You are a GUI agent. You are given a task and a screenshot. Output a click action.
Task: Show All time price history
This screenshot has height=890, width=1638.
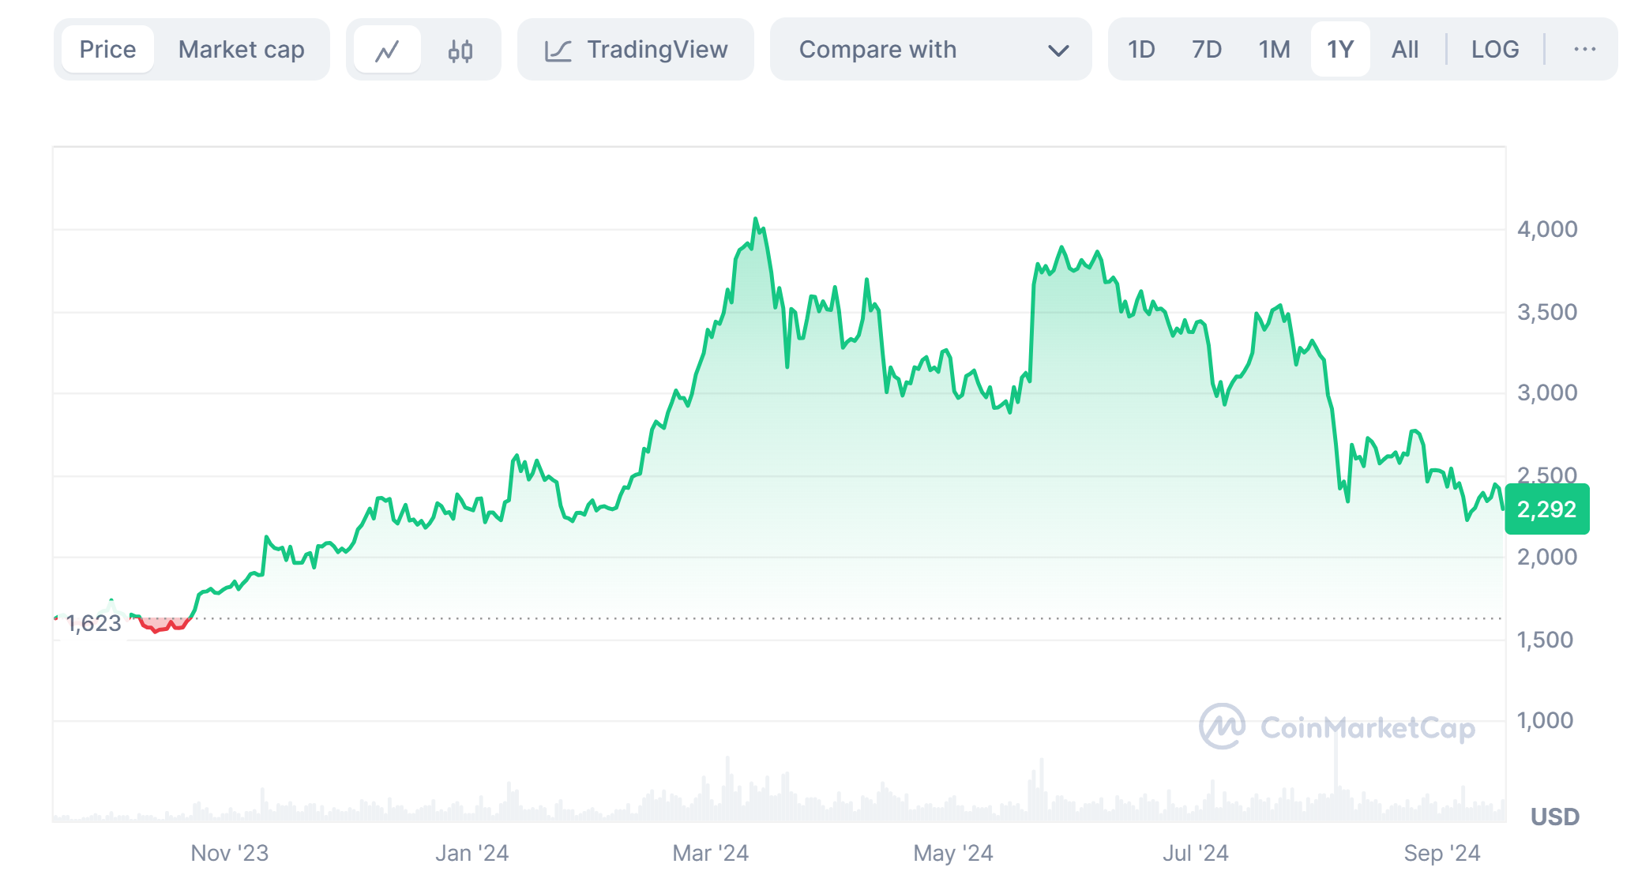pos(1405,50)
